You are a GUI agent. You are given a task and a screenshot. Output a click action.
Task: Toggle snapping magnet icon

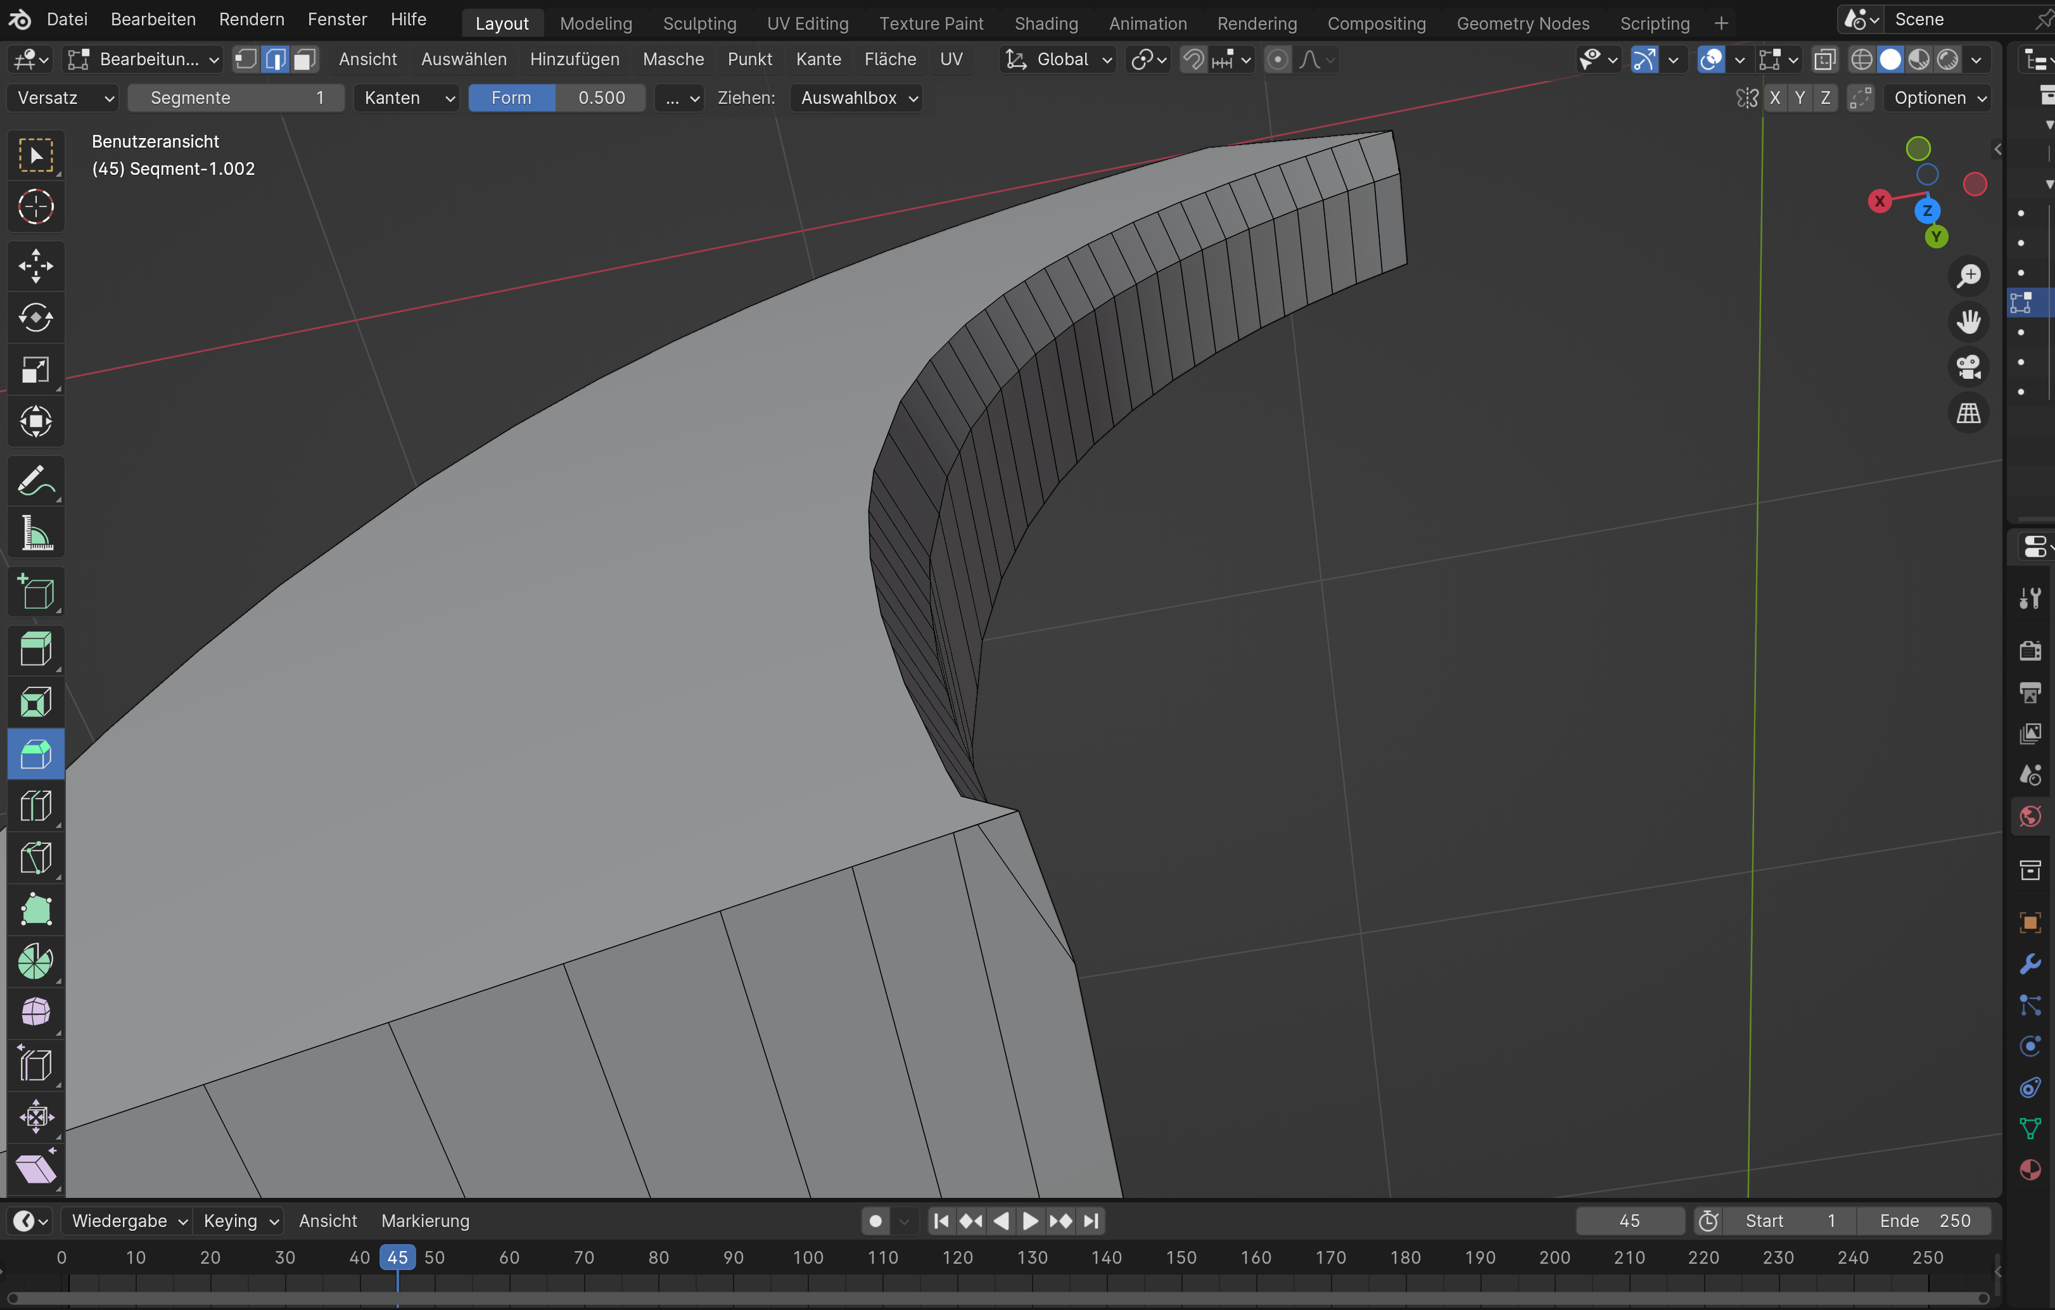point(1193,59)
